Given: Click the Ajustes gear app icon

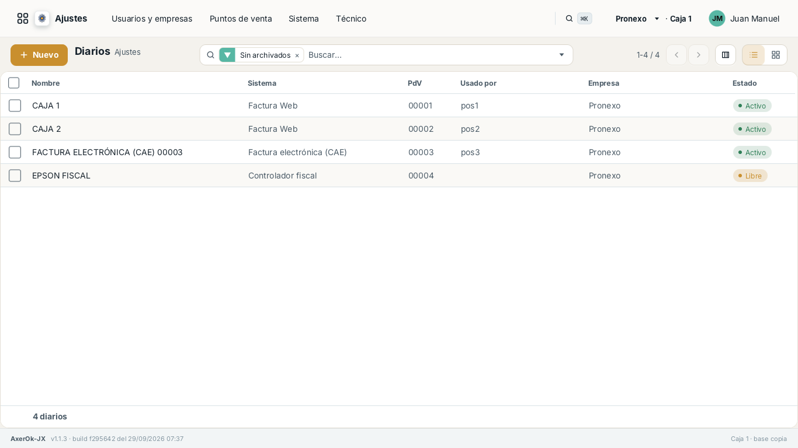Looking at the screenshot, I should click(x=42, y=19).
